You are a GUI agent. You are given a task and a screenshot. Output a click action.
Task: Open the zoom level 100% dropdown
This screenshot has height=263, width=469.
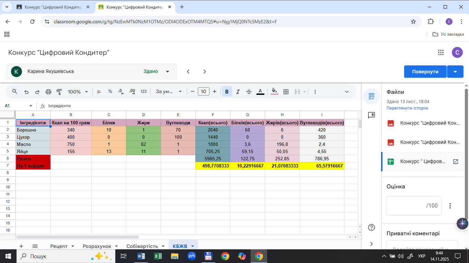point(78,92)
